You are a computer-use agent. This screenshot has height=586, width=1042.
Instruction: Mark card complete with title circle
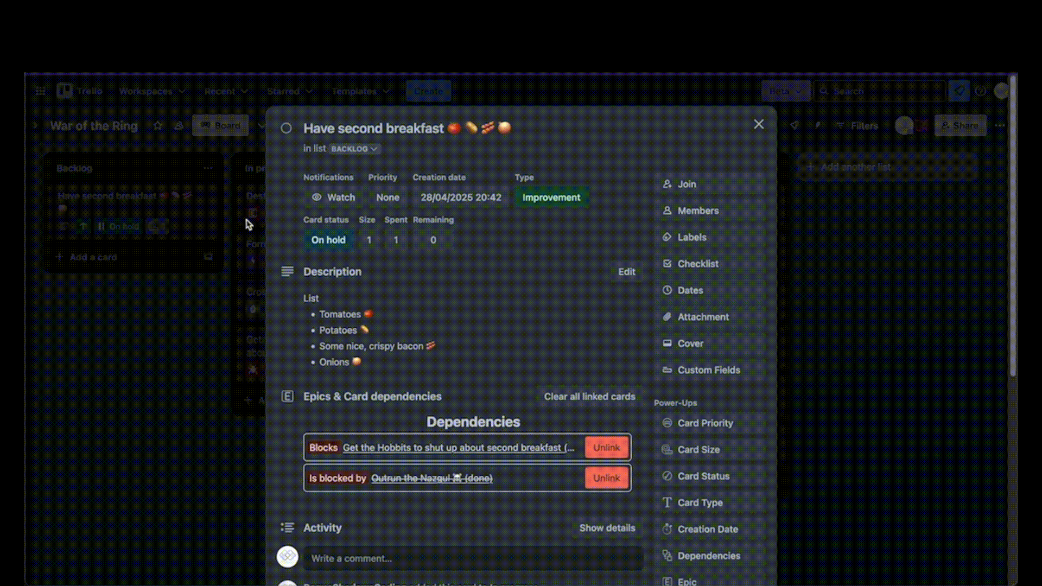(x=286, y=129)
